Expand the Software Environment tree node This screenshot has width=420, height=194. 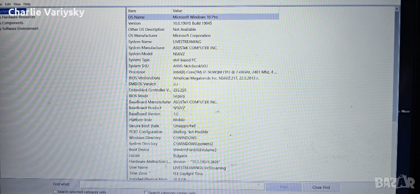(1, 29)
